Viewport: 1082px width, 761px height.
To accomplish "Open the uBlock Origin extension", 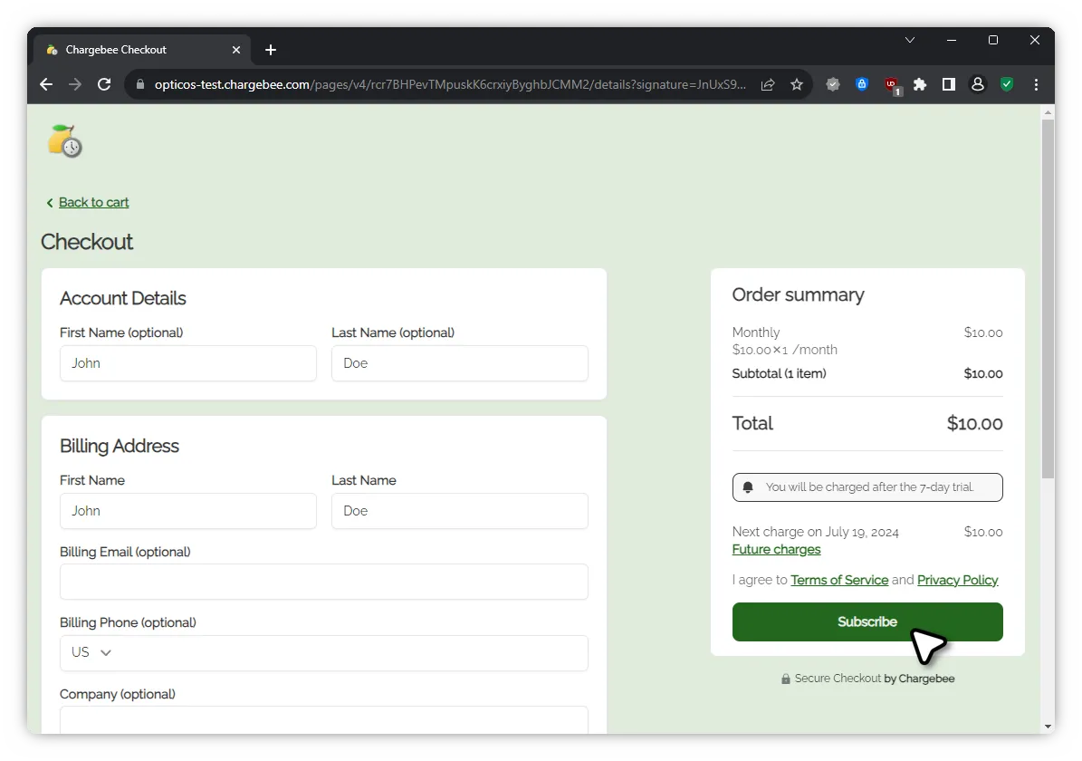I will pyautogui.click(x=892, y=84).
